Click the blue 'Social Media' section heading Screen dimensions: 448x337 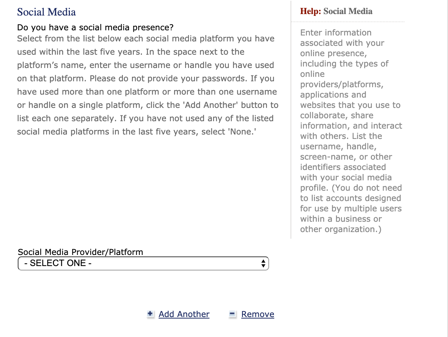point(46,12)
